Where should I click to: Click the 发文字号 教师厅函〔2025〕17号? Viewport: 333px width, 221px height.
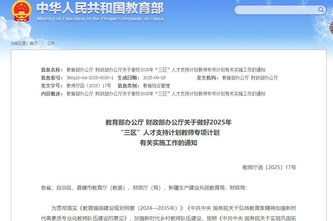89,86
